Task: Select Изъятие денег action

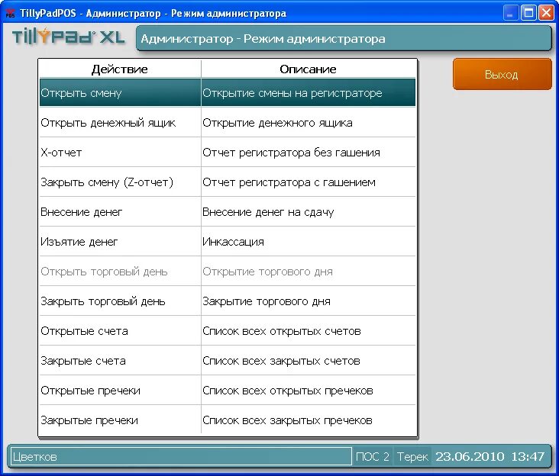Action: [120, 241]
